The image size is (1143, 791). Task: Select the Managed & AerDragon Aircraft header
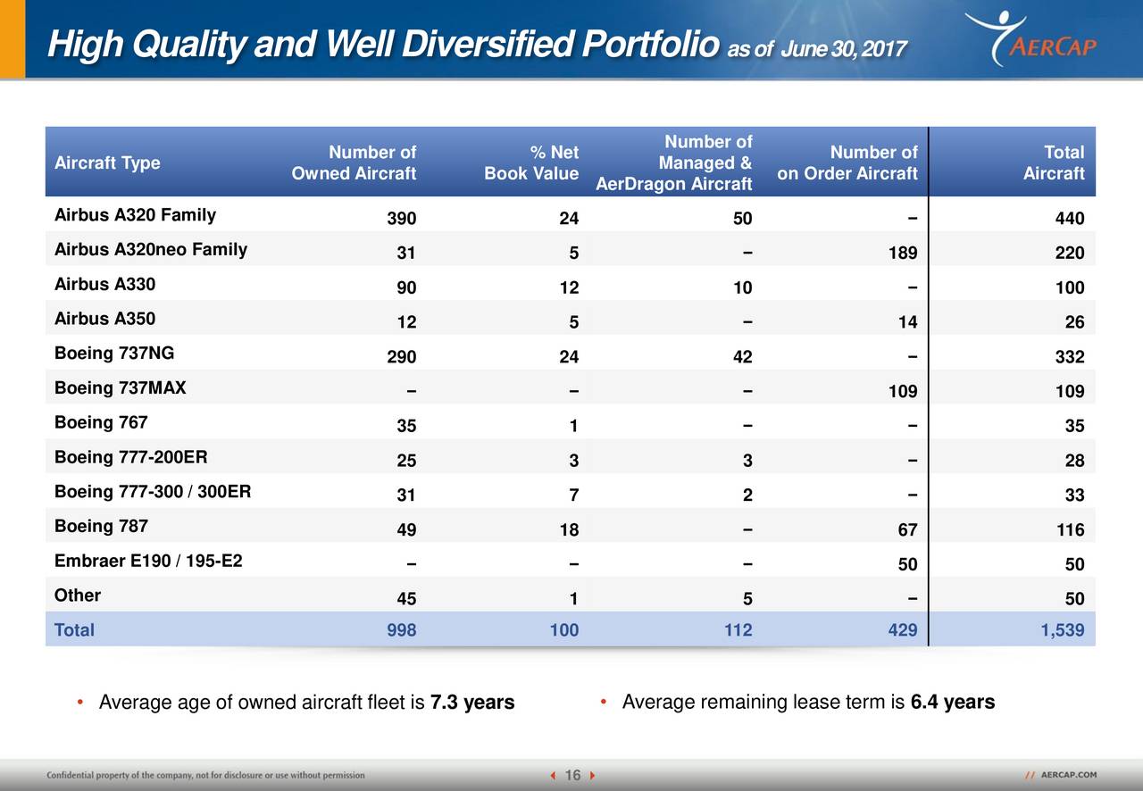pyautogui.click(x=674, y=162)
